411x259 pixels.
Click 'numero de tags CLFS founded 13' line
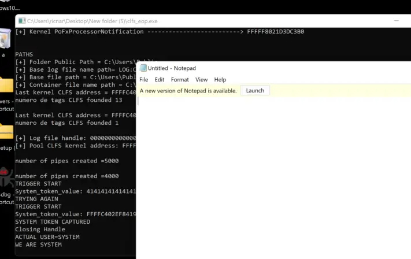[69, 100]
